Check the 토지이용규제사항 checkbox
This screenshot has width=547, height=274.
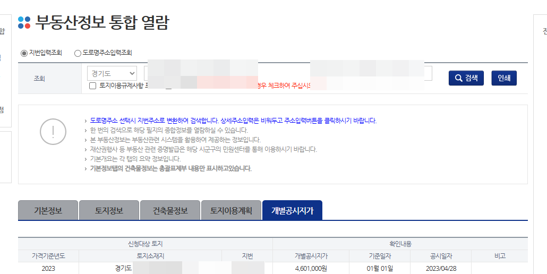[92, 85]
